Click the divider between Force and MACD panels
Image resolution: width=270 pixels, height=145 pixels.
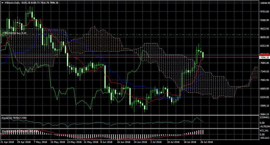point(130,128)
